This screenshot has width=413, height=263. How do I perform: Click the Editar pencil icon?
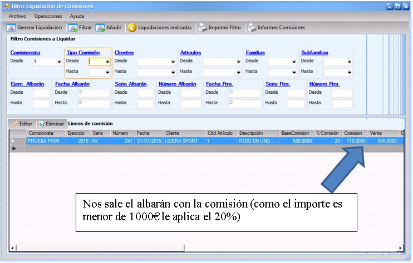(x=14, y=124)
